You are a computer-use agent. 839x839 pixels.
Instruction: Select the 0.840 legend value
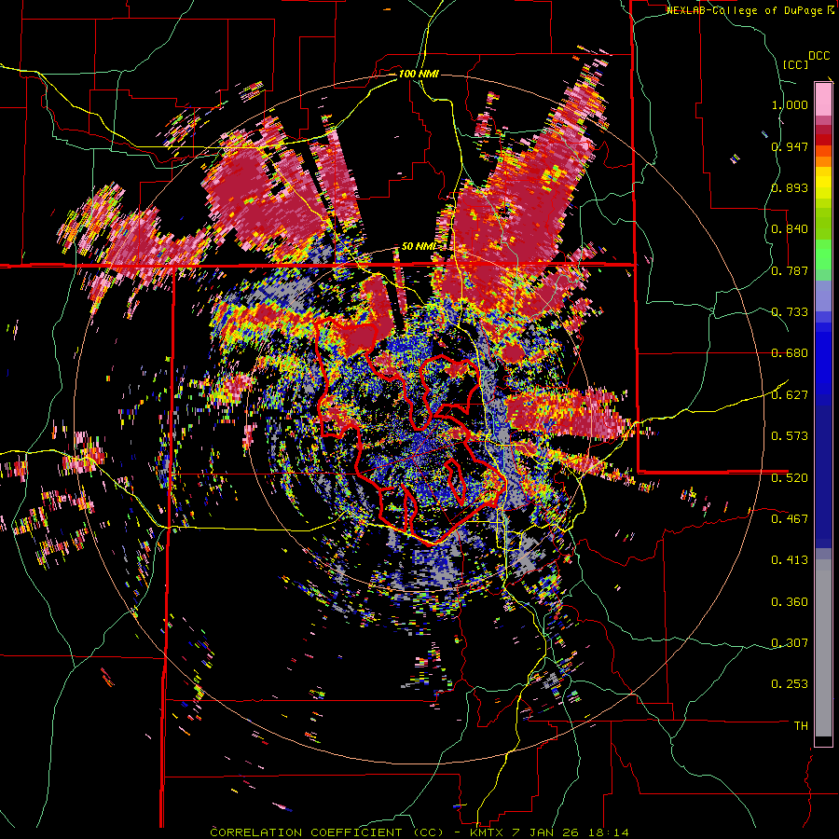click(x=790, y=229)
